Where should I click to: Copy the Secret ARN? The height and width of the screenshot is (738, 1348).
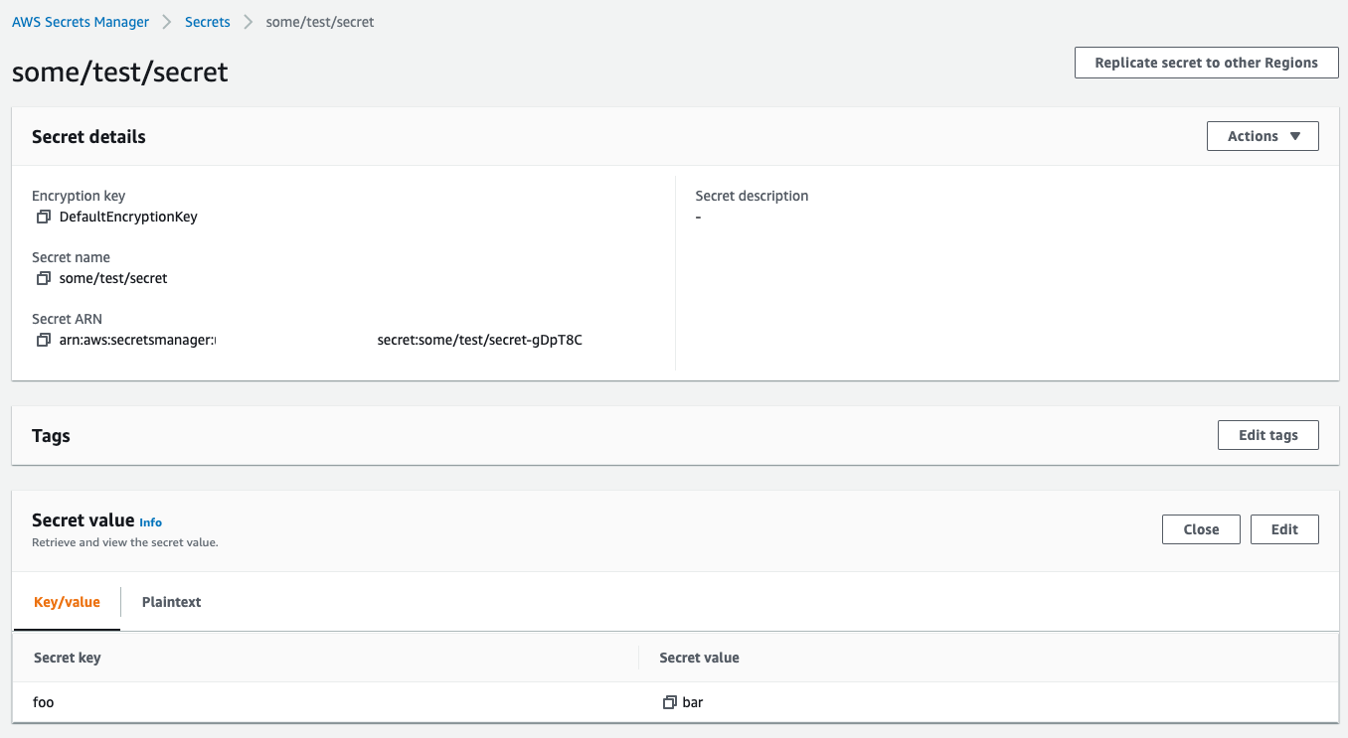(x=44, y=340)
